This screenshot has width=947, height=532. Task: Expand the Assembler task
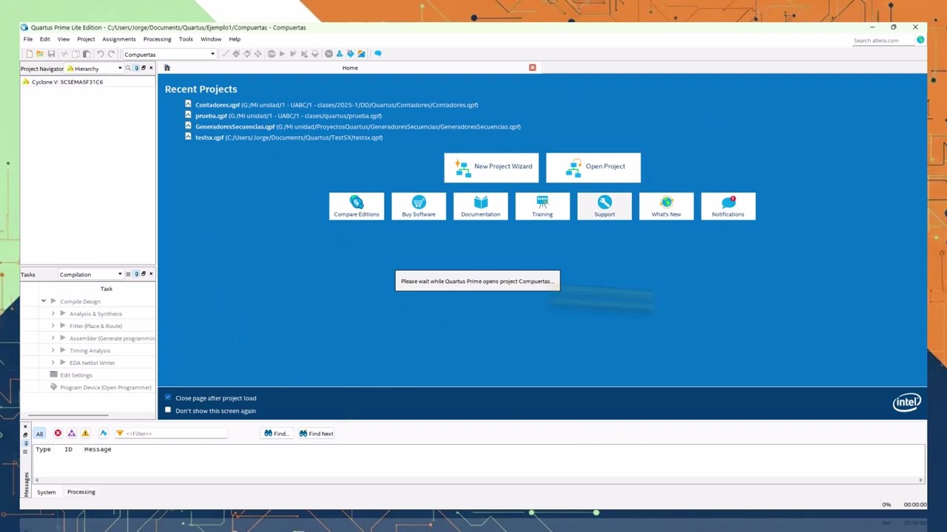[x=53, y=338]
